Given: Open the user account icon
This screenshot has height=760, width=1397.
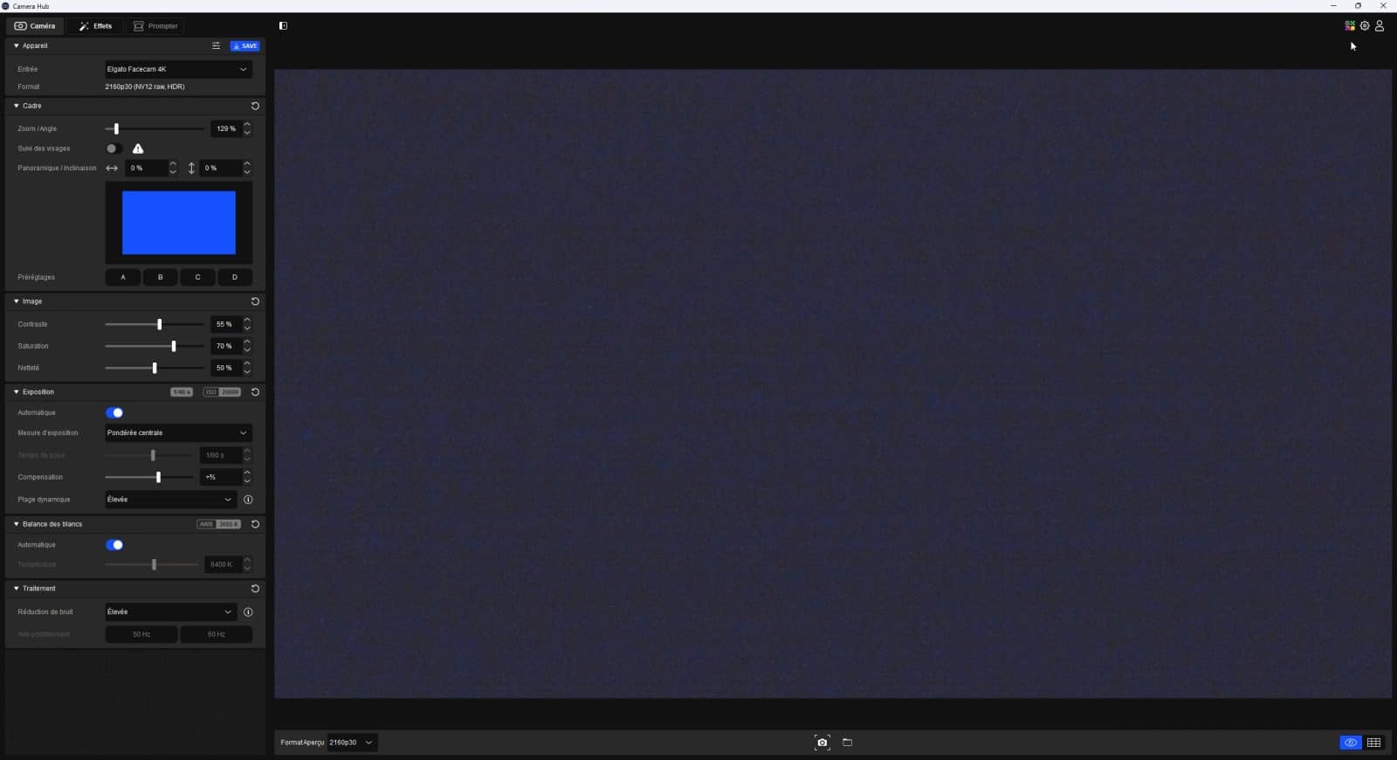Looking at the screenshot, I should click(x=1380, y=26).
